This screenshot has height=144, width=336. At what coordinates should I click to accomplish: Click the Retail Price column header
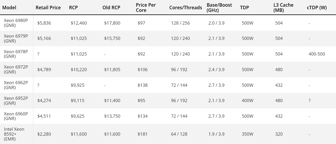pyautogui.click(x=48, y=8)
